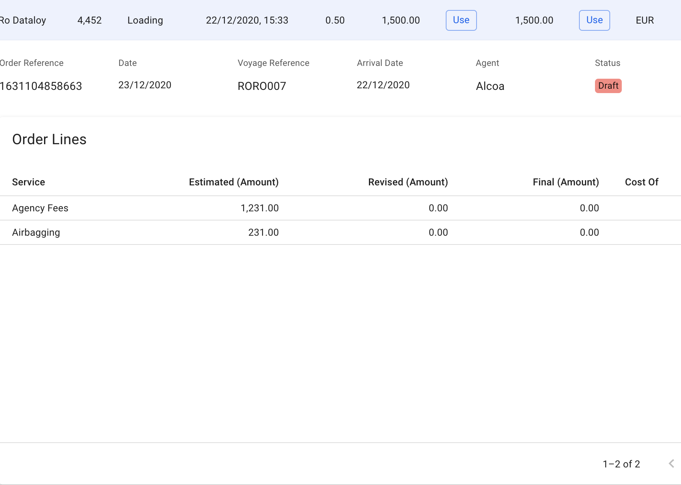681x485 pixels.
Task: Click the Use button nearest the 0.50 value
Action: tap(461, 20)
